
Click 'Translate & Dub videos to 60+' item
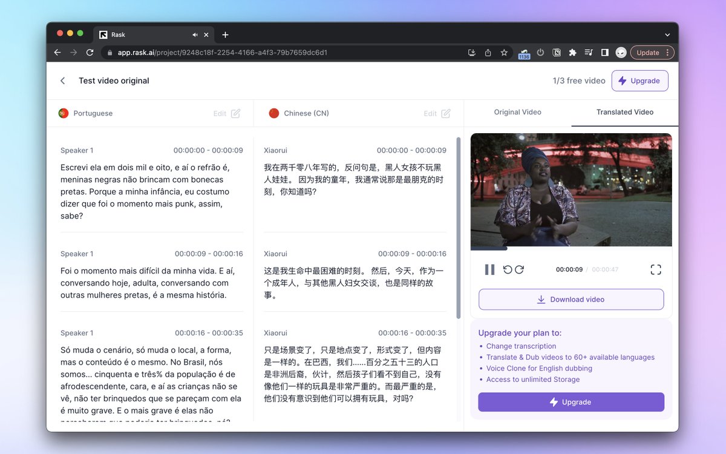[571, 357]
